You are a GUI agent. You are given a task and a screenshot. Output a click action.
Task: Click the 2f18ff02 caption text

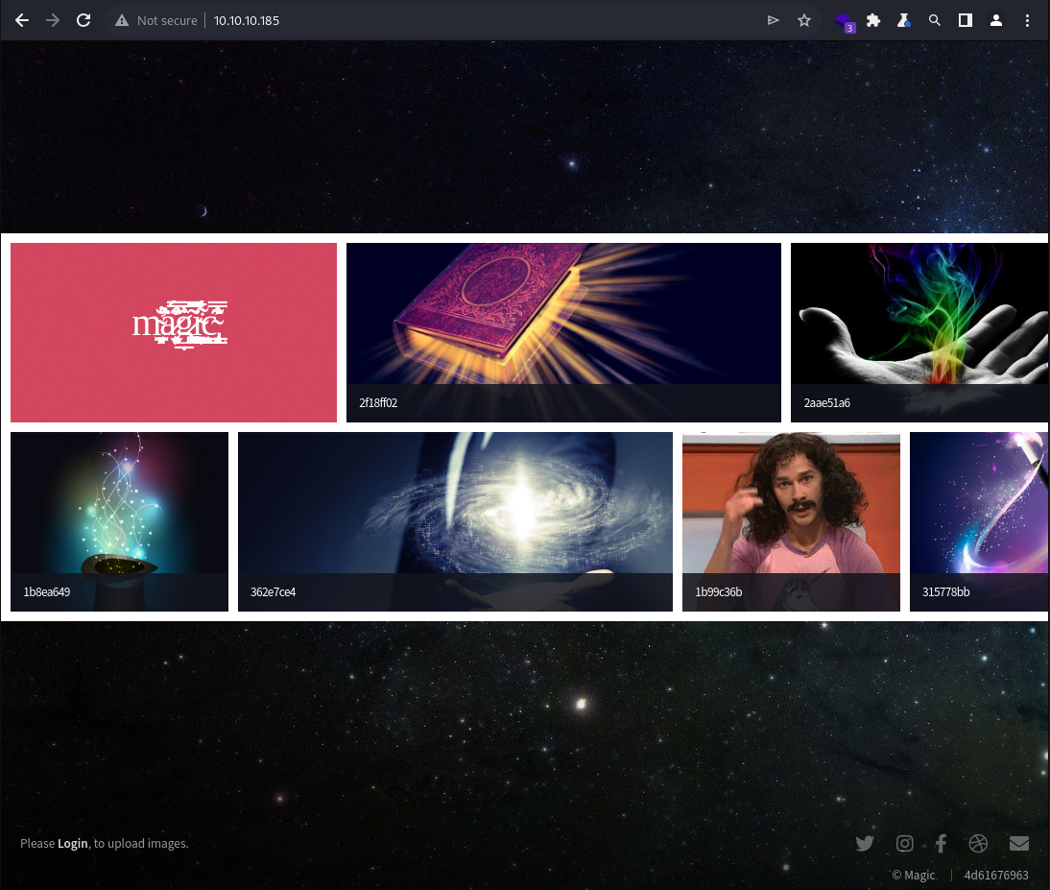378,402
